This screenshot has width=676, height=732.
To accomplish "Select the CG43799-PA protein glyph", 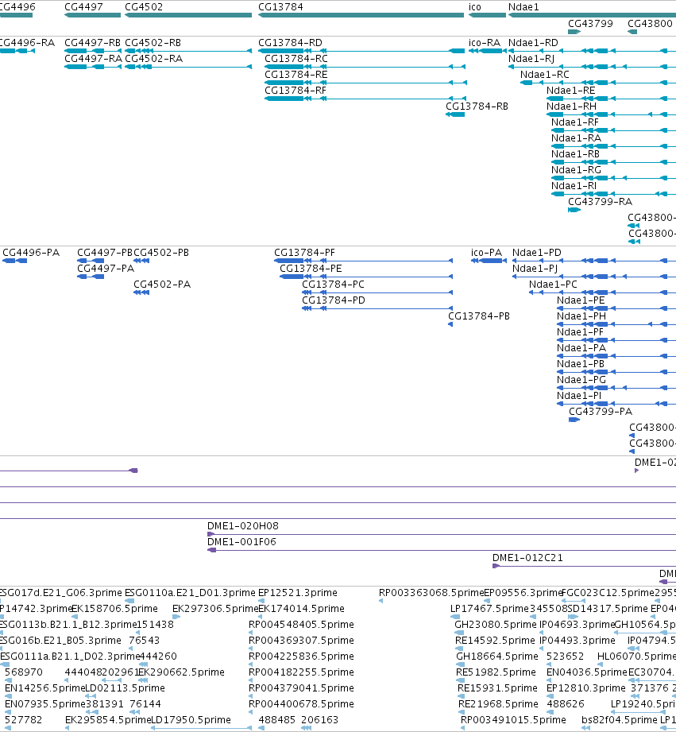I will pos(574,420).
